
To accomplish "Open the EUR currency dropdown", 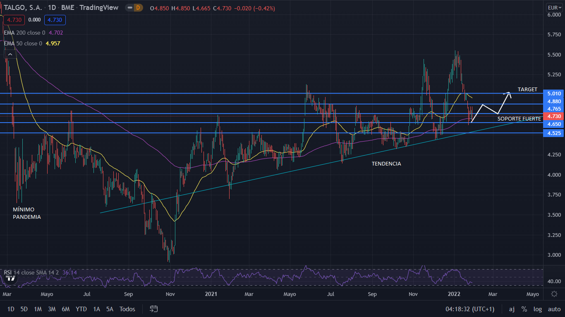I will (554, 8).
